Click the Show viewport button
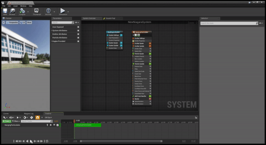 tap(29, 22)
